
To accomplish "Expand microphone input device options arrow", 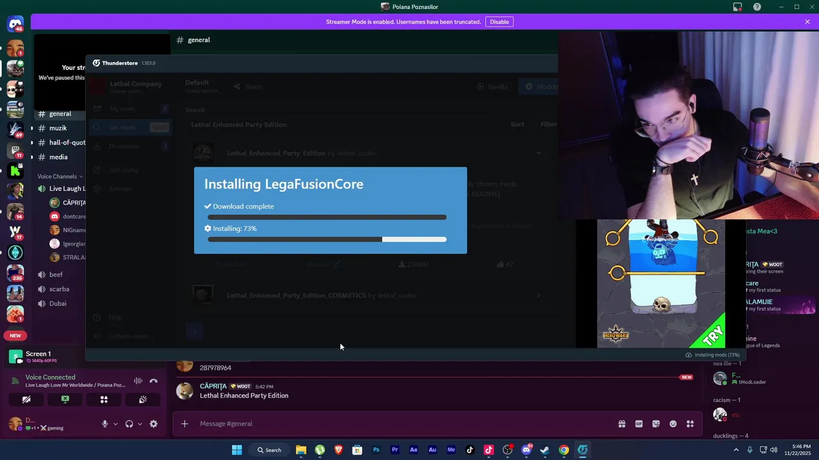I will pos(115,424).
